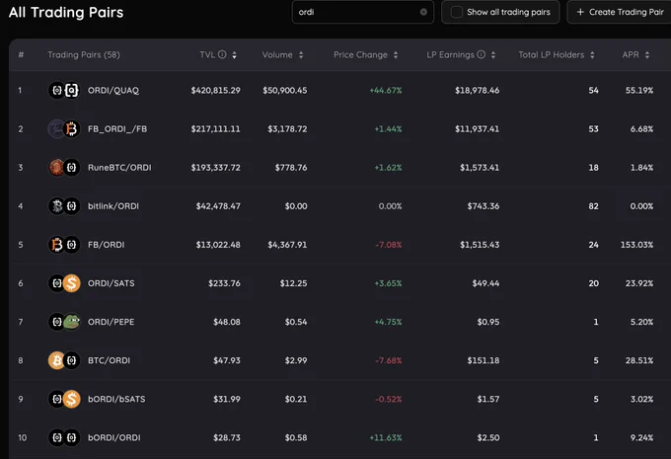
Task: Open the bitlink/ORDI trading pair
Action: (113, 206)
